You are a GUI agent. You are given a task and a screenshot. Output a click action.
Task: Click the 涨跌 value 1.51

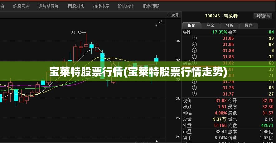click(x=222, y=107)
